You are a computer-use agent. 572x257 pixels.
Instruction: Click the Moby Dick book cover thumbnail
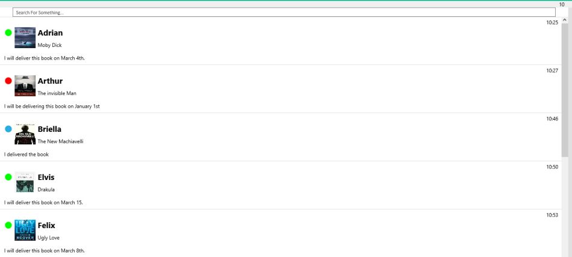[x=25, y=38]
